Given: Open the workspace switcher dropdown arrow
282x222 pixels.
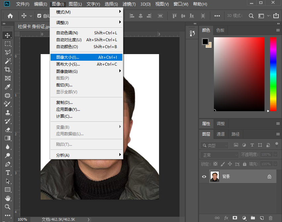Looking at the screenshot, I should point(268,16).
